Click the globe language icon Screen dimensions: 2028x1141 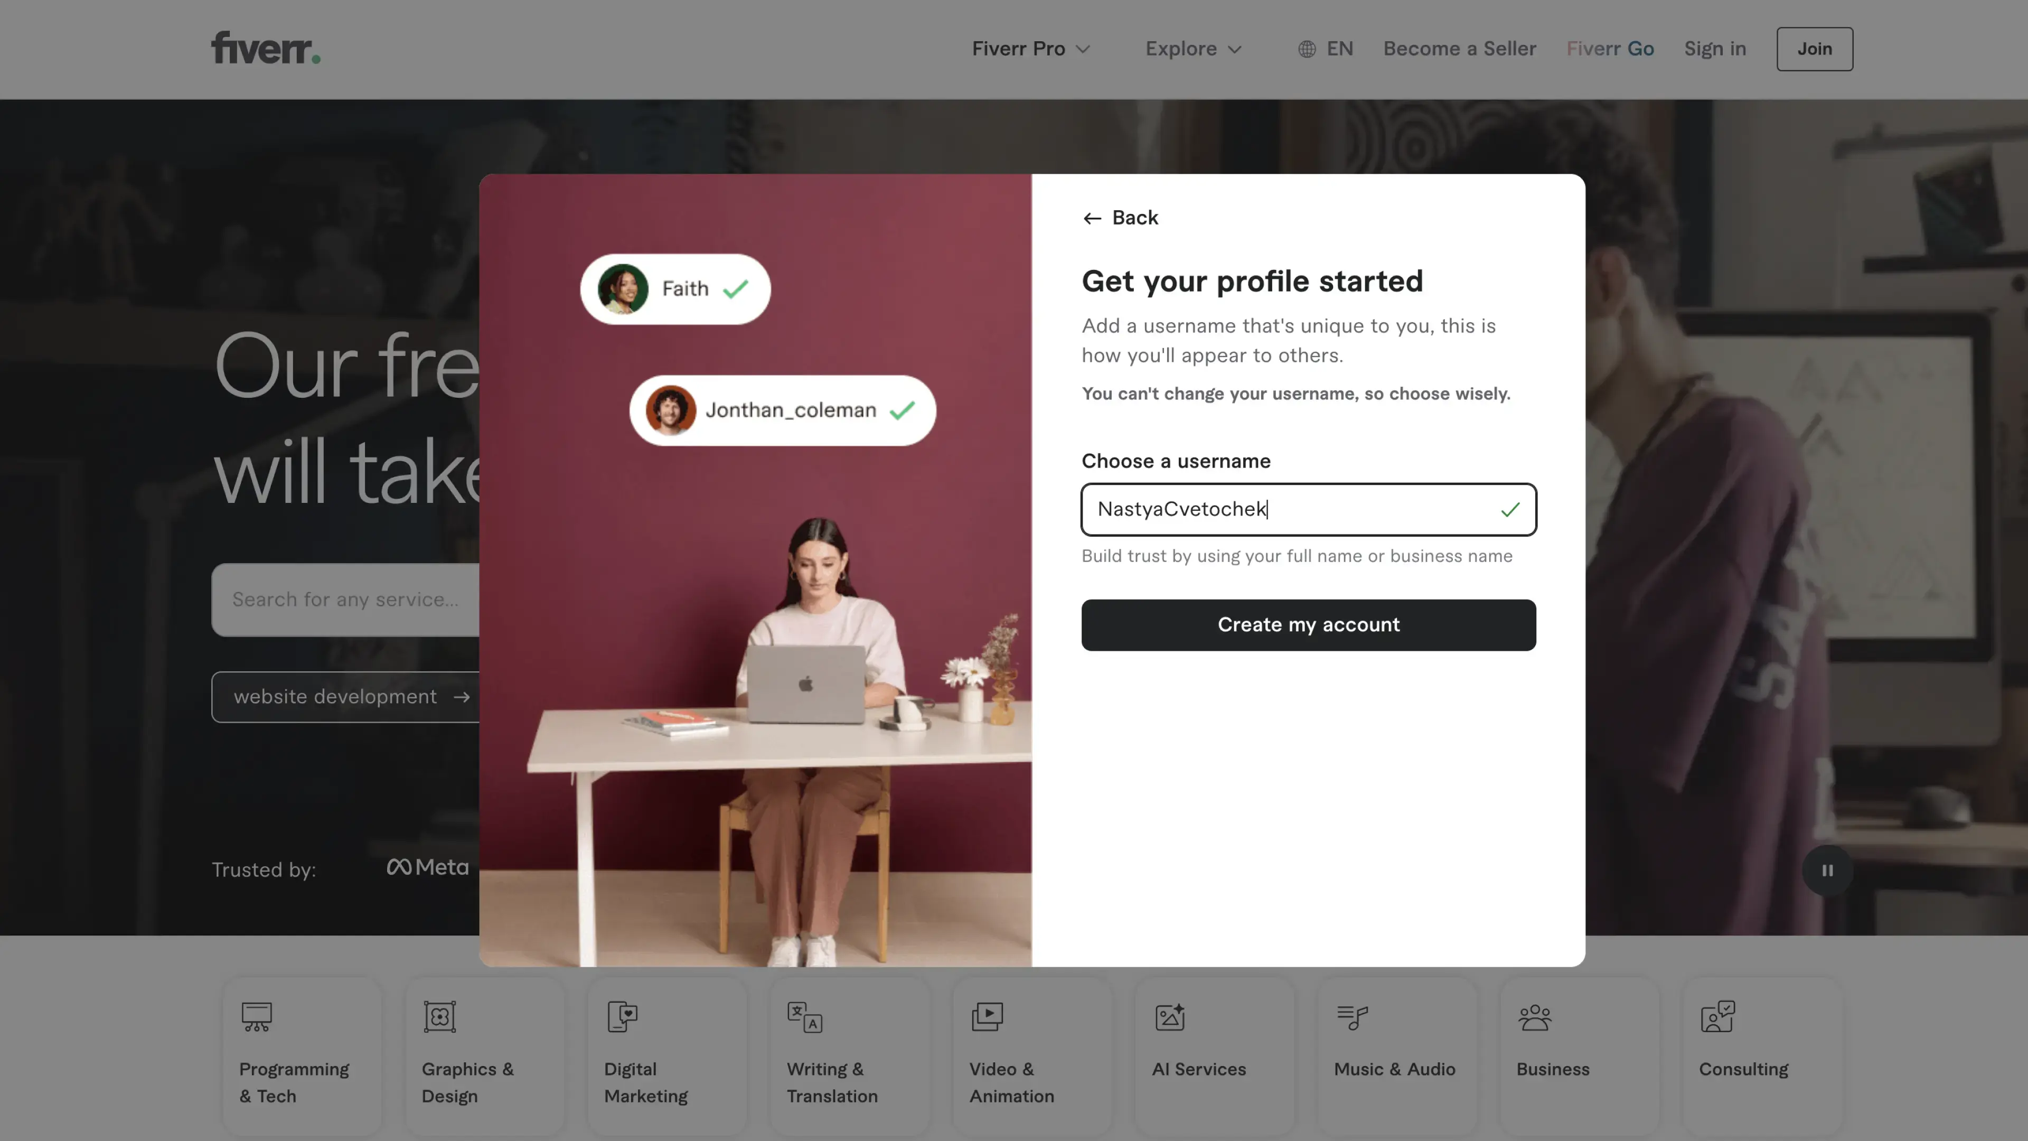(1307, 49)
